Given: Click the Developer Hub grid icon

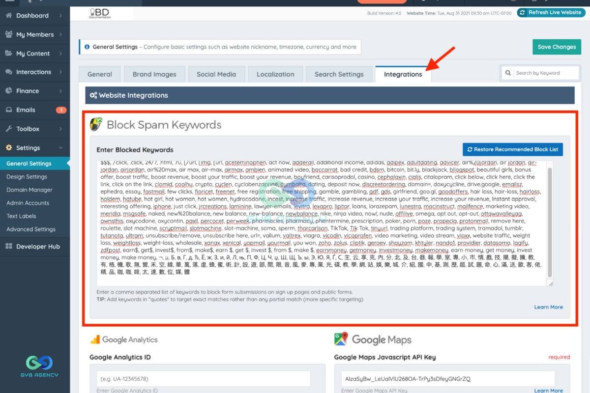Looking at the screenshot, I should [x=9, y=247].
